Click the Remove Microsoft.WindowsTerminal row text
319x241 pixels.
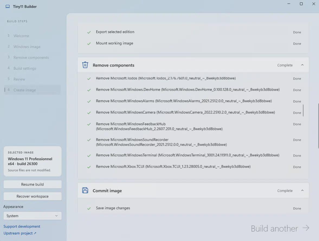188,155
